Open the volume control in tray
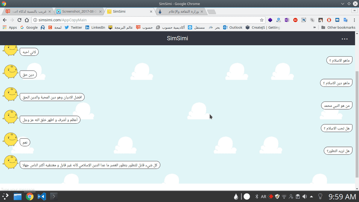The height and width of the screenshot is (202, 359). pyautogui.click(x=305, y=197)
